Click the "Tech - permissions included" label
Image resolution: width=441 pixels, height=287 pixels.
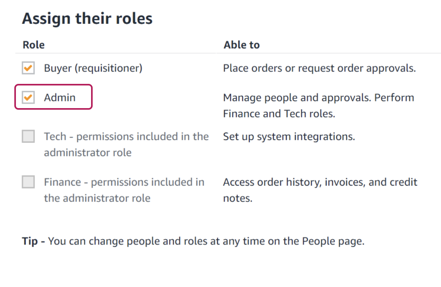tap(126, 136)
